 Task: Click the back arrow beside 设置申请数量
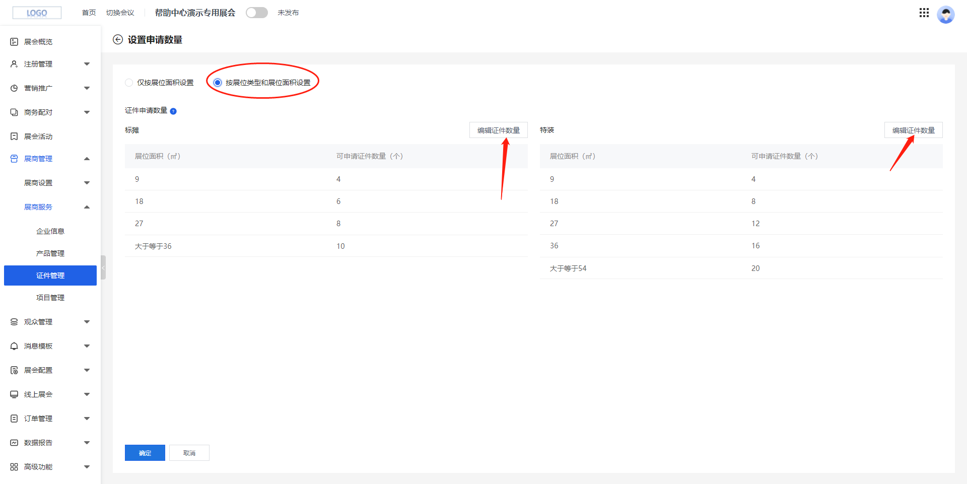[x=118, y=40]
